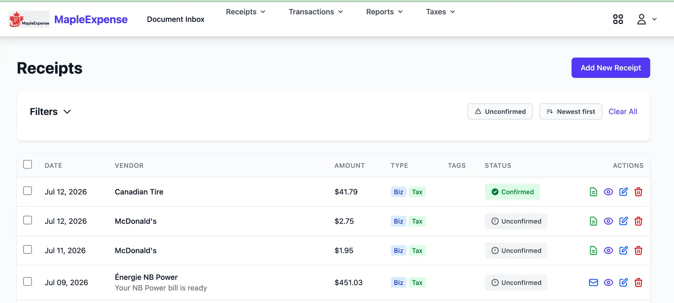The height and width of the screenshot is (303, 674).
Task: Click the Biz tag on the Canadian Tire row
Action: (398, 192)
